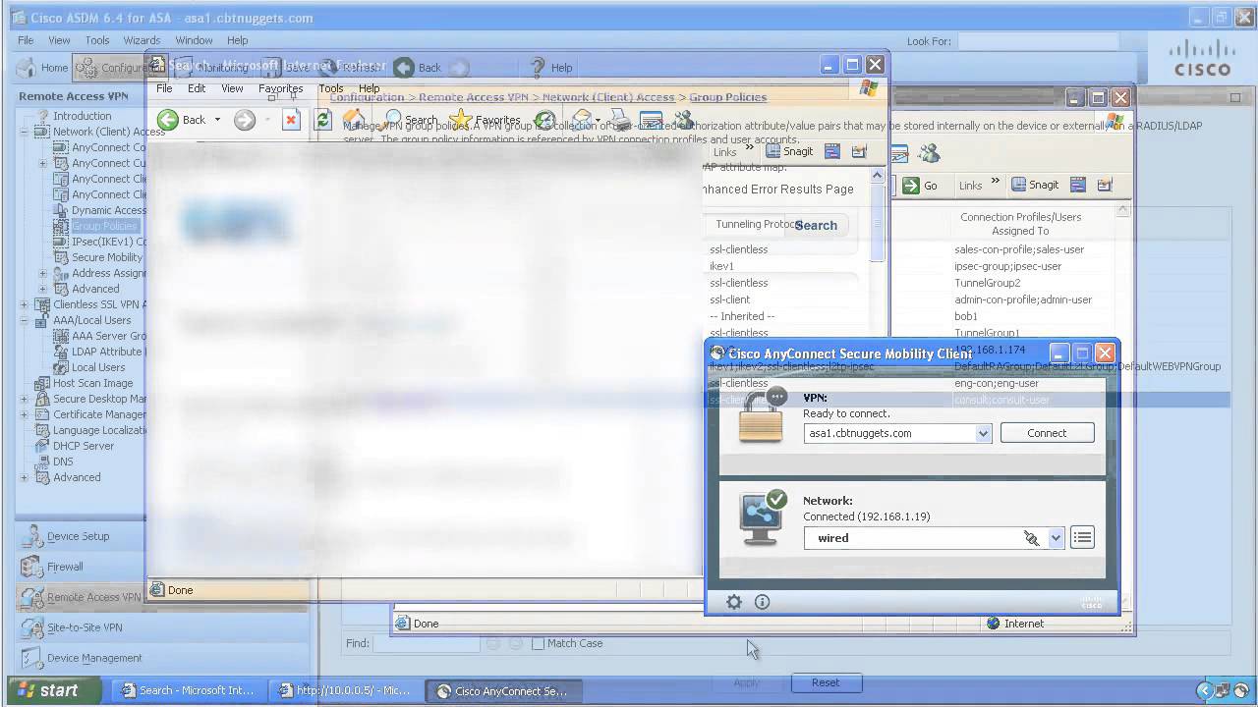The width and height of the screenshot is (1258, 707).
Task: Click Snagit button in second browser toolbar
Action: coord(1035,185)
